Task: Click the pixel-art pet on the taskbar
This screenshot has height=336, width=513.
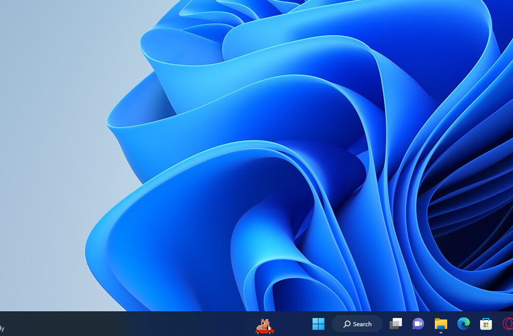Action: point(265,326)
